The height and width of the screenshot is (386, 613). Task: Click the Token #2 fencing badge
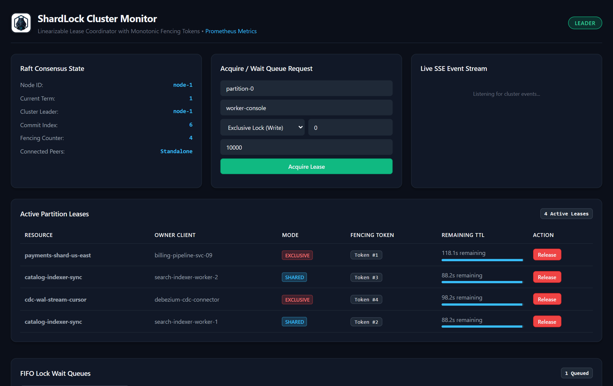coord(366,322)
